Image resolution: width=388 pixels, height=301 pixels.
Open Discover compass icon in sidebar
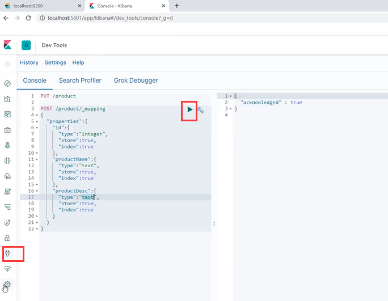7,83
